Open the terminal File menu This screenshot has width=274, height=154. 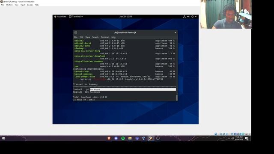pos(76,37)
